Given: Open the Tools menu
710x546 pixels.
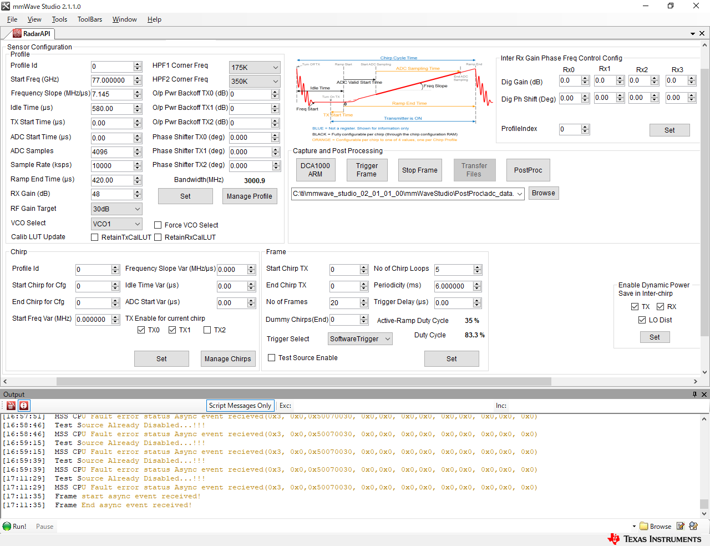Looking at the screenshot, I should (59, 19).
